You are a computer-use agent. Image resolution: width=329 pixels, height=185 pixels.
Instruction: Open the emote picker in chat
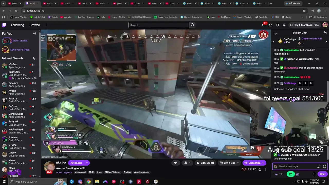pyautogui.click(x=324, y=166)
